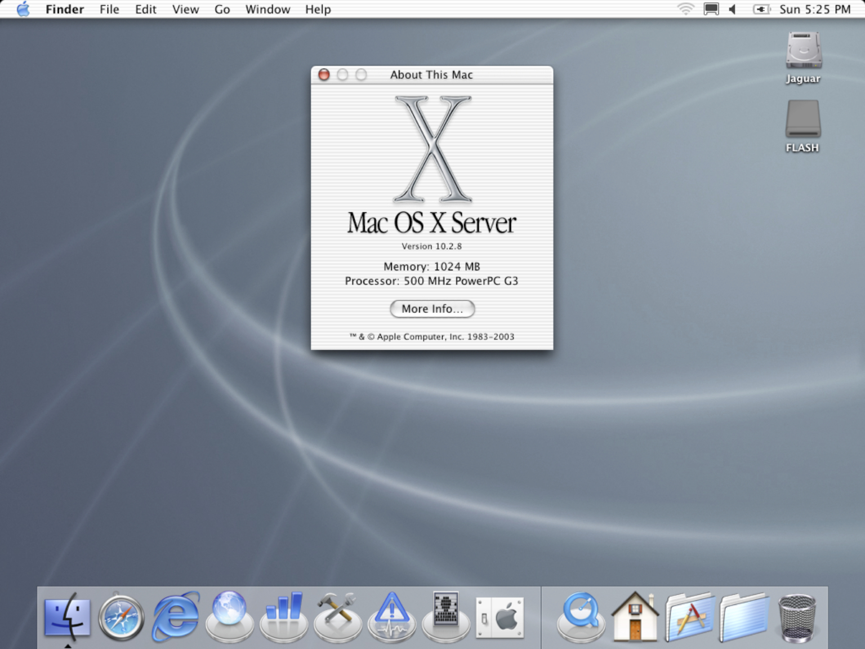Open the terminal monitor Dock icon
865x649 pixels.
coord(446,616)
